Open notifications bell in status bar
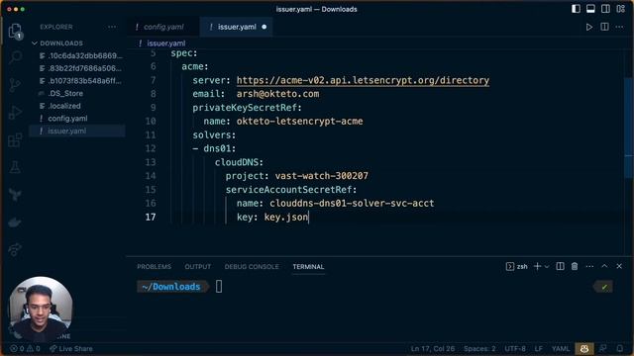634x356 pixels. 619,348
